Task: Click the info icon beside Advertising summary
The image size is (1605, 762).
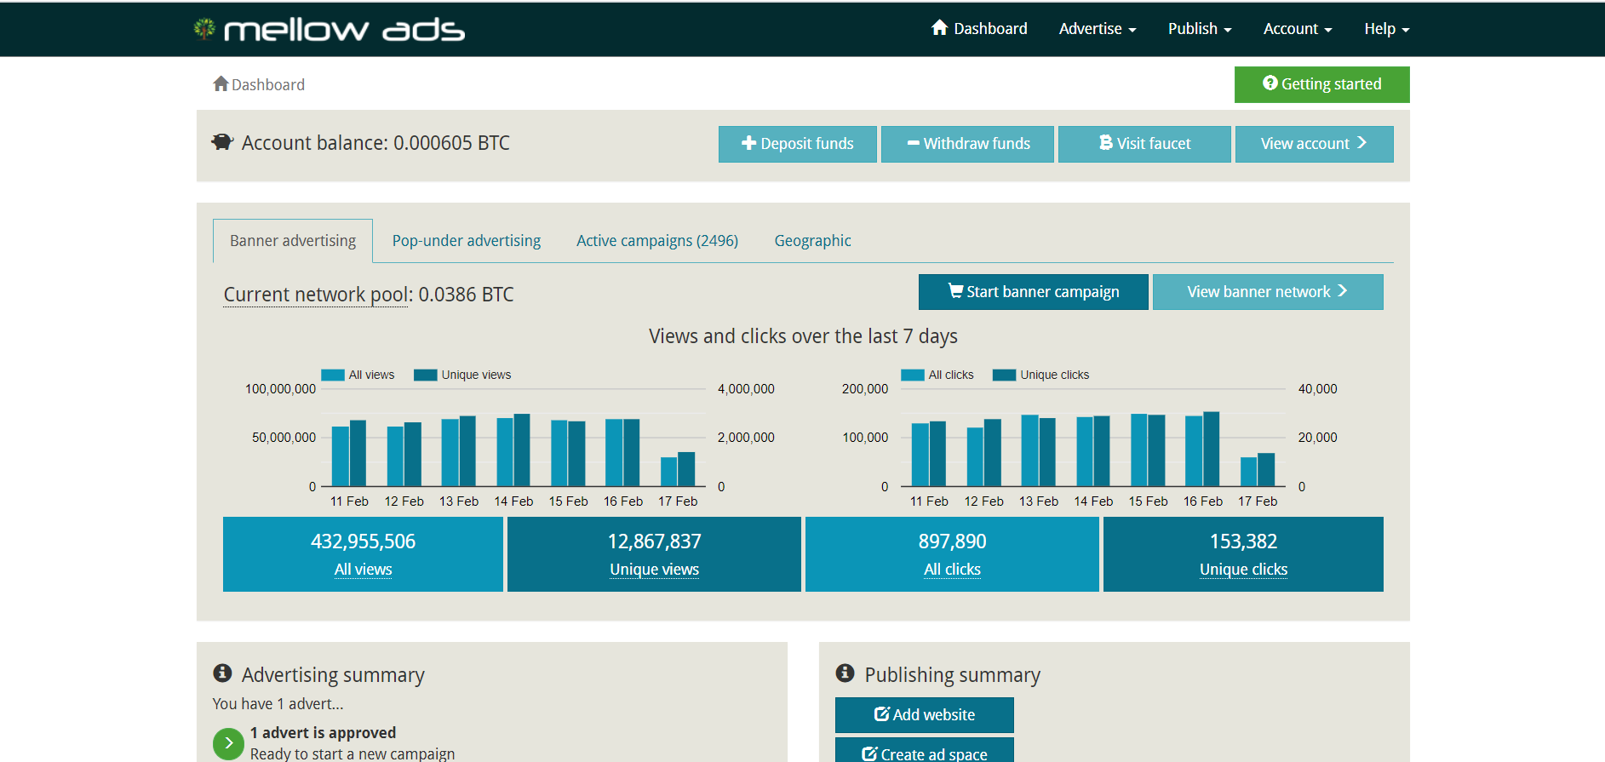Action: [222, 673]
